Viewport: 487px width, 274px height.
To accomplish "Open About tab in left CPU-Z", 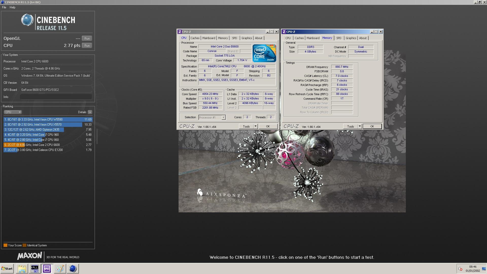I will click(259, 38).
